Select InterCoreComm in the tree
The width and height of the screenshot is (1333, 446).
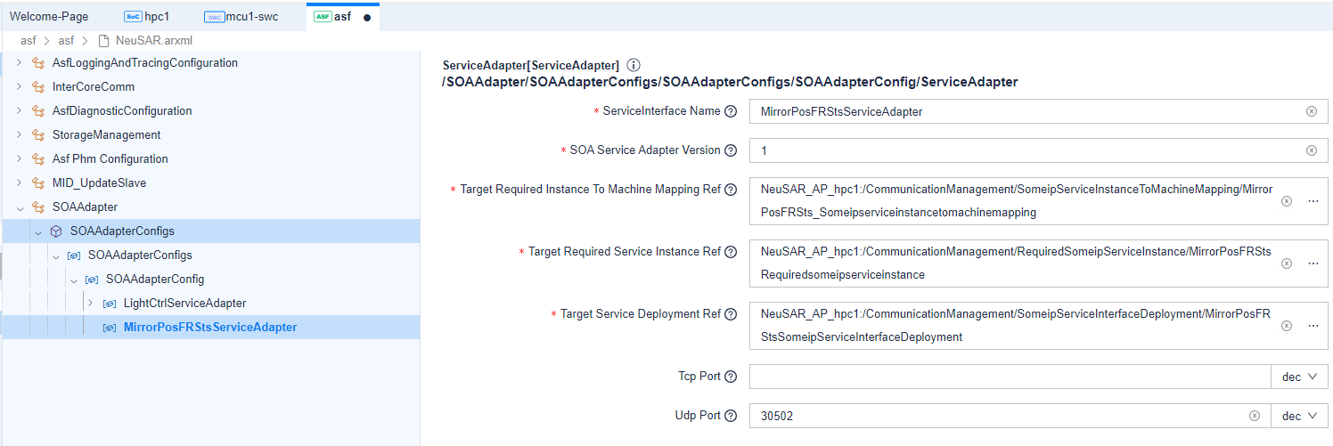click(93, 87)
